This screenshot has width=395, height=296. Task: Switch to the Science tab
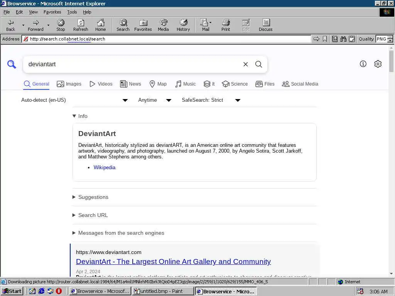pos(235,84)
